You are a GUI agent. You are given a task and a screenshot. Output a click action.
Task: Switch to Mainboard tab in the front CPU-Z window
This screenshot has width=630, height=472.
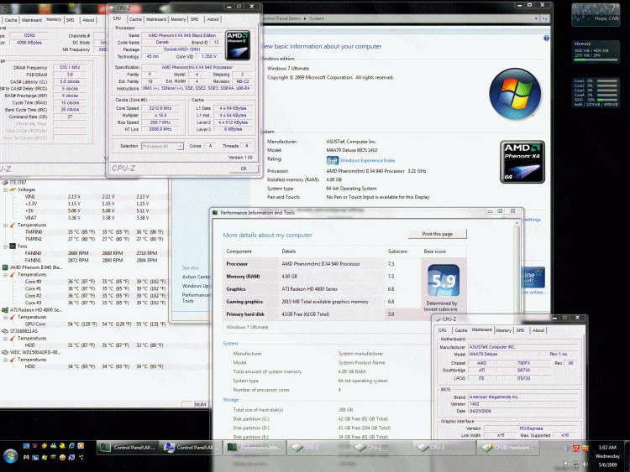tap(156, 19)
